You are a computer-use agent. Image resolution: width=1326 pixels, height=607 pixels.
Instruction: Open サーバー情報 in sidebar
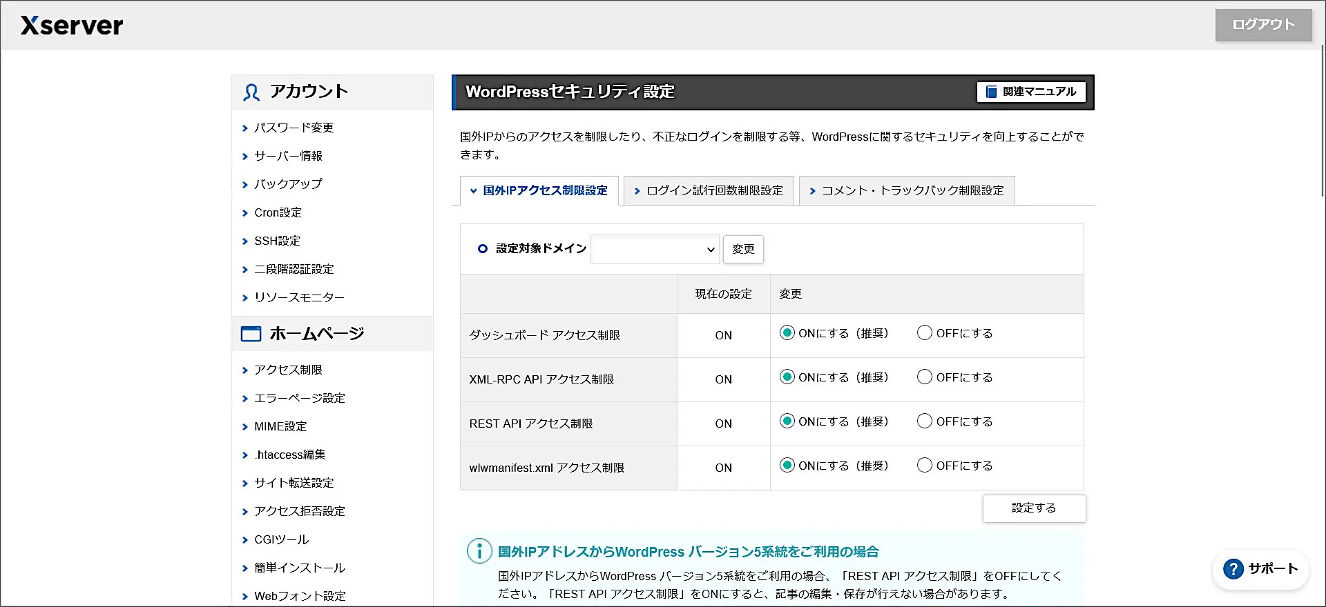[288, 156]
